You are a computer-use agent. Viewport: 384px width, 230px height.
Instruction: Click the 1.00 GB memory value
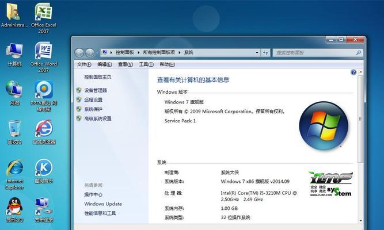pos(229,209)
